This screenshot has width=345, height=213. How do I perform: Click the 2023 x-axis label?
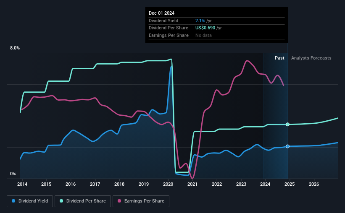(x=241, y=184)
